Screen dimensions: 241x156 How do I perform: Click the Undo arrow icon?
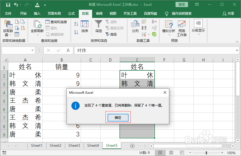(x=16, y=5)
